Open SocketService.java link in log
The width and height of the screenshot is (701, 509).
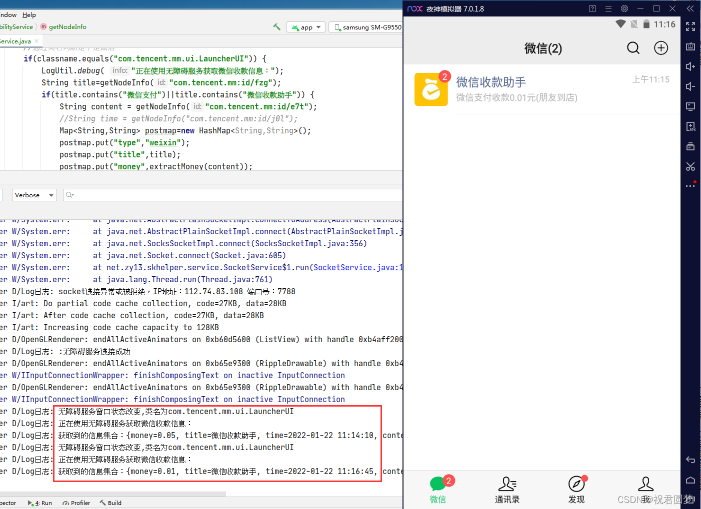pos(358,267)
